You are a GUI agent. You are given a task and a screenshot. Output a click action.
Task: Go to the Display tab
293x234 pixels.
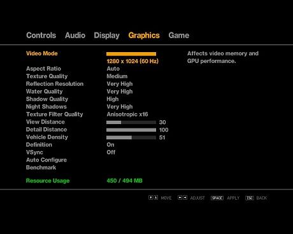pyautogui.click(x=107, y=36)
